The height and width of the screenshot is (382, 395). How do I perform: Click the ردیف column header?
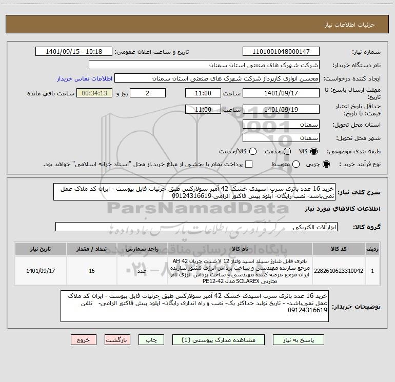pyautogui.click(x=372, y=249)
